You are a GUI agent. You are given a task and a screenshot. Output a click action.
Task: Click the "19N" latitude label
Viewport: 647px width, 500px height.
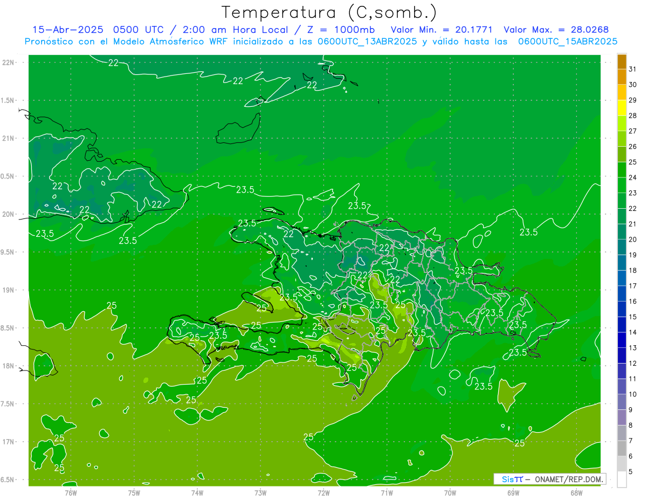click(8, 290)
